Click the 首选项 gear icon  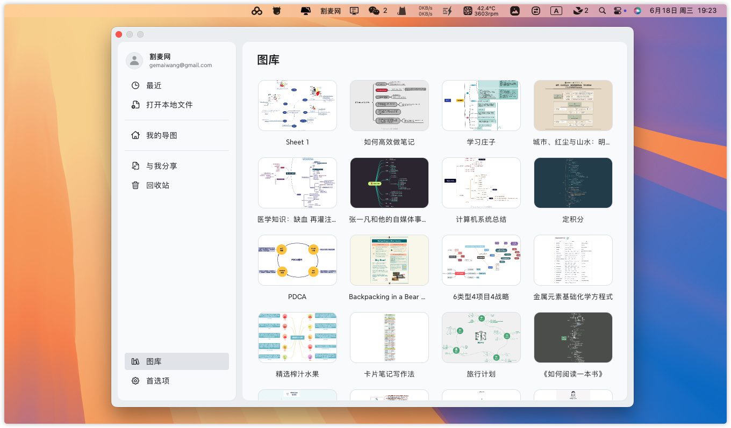(x=135, y=381)
